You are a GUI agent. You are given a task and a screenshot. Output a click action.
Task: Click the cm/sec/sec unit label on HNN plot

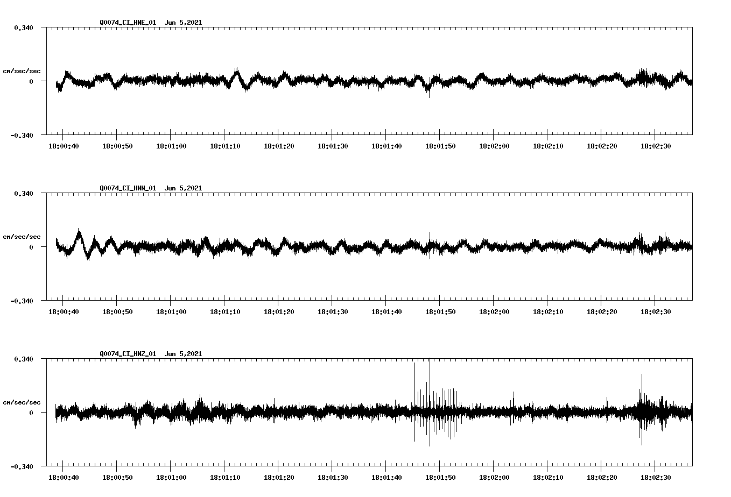coord(22,237)
